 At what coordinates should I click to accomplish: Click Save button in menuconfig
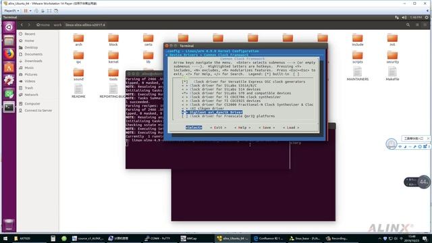pos(267,128)
